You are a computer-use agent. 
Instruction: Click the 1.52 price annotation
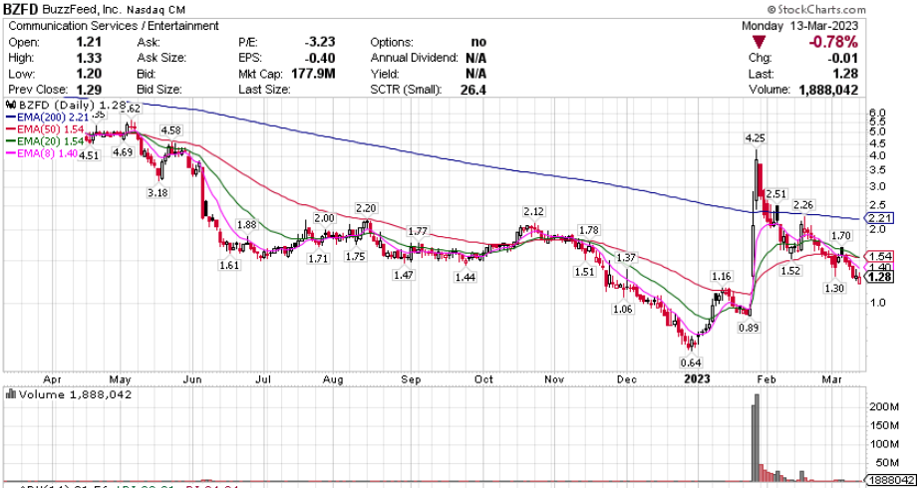pyautogui.click(x=790, y=270)
